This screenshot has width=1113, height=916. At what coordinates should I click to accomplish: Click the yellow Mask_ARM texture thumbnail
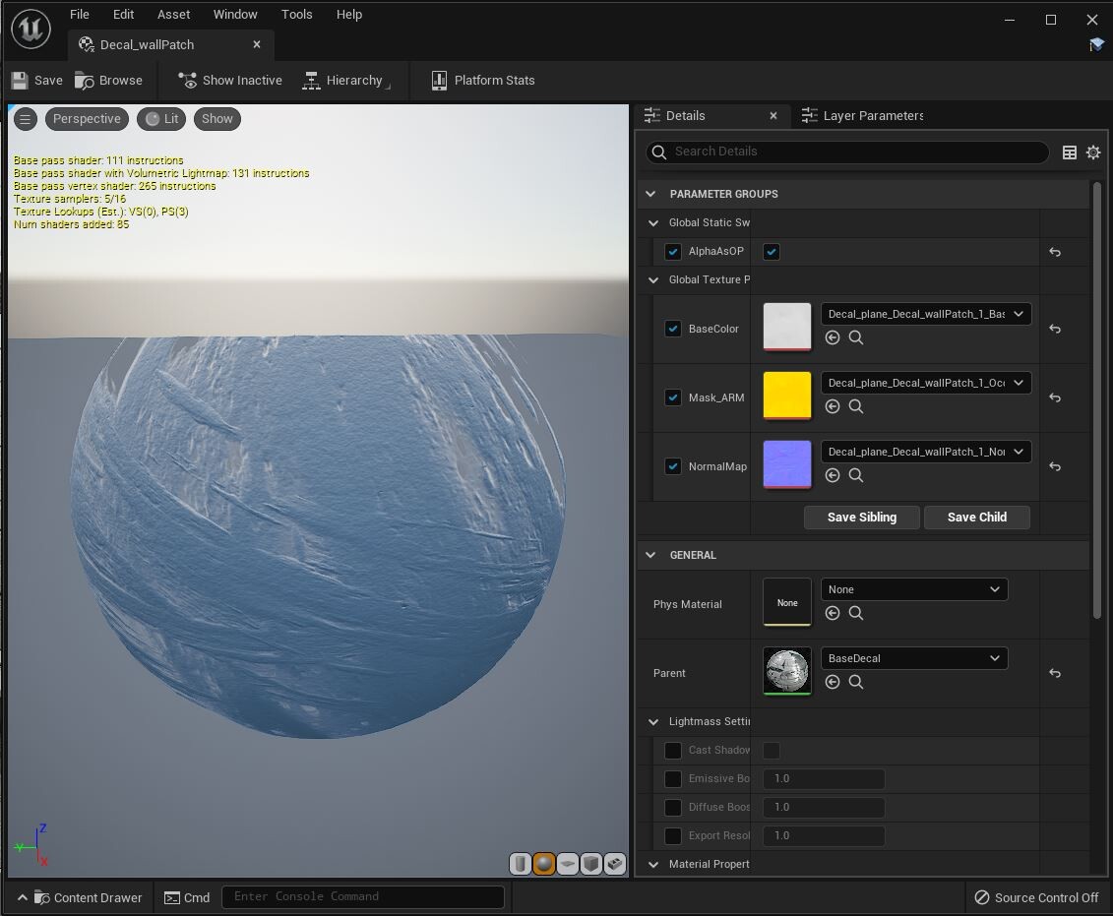(786, 396)
